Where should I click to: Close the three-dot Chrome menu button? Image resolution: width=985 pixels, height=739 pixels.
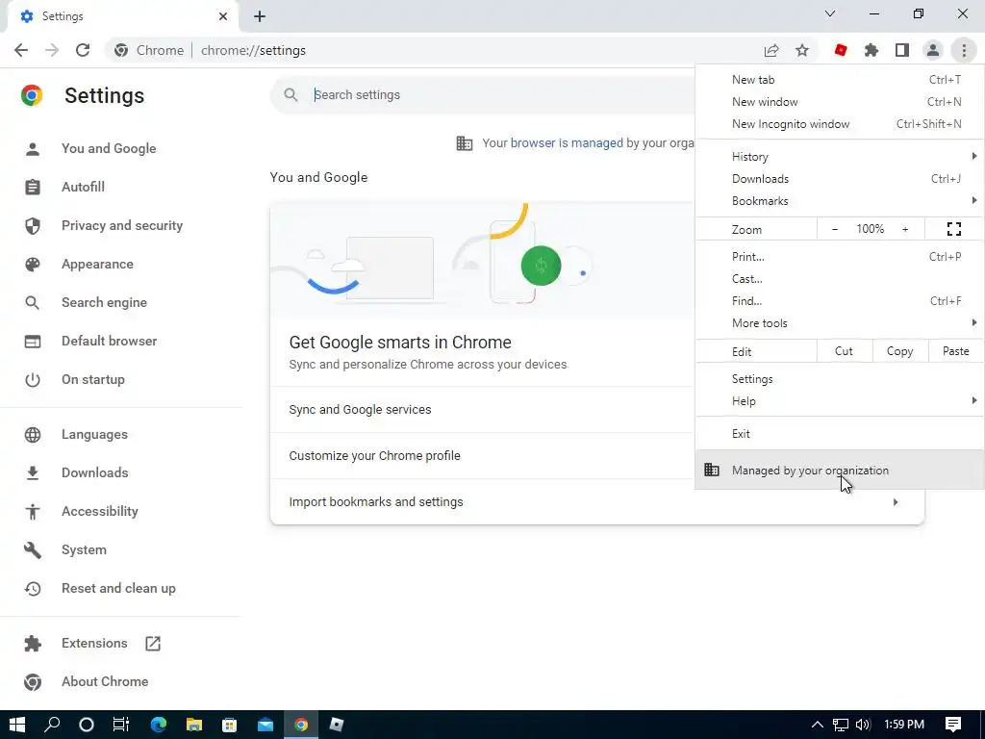point(964,50)
